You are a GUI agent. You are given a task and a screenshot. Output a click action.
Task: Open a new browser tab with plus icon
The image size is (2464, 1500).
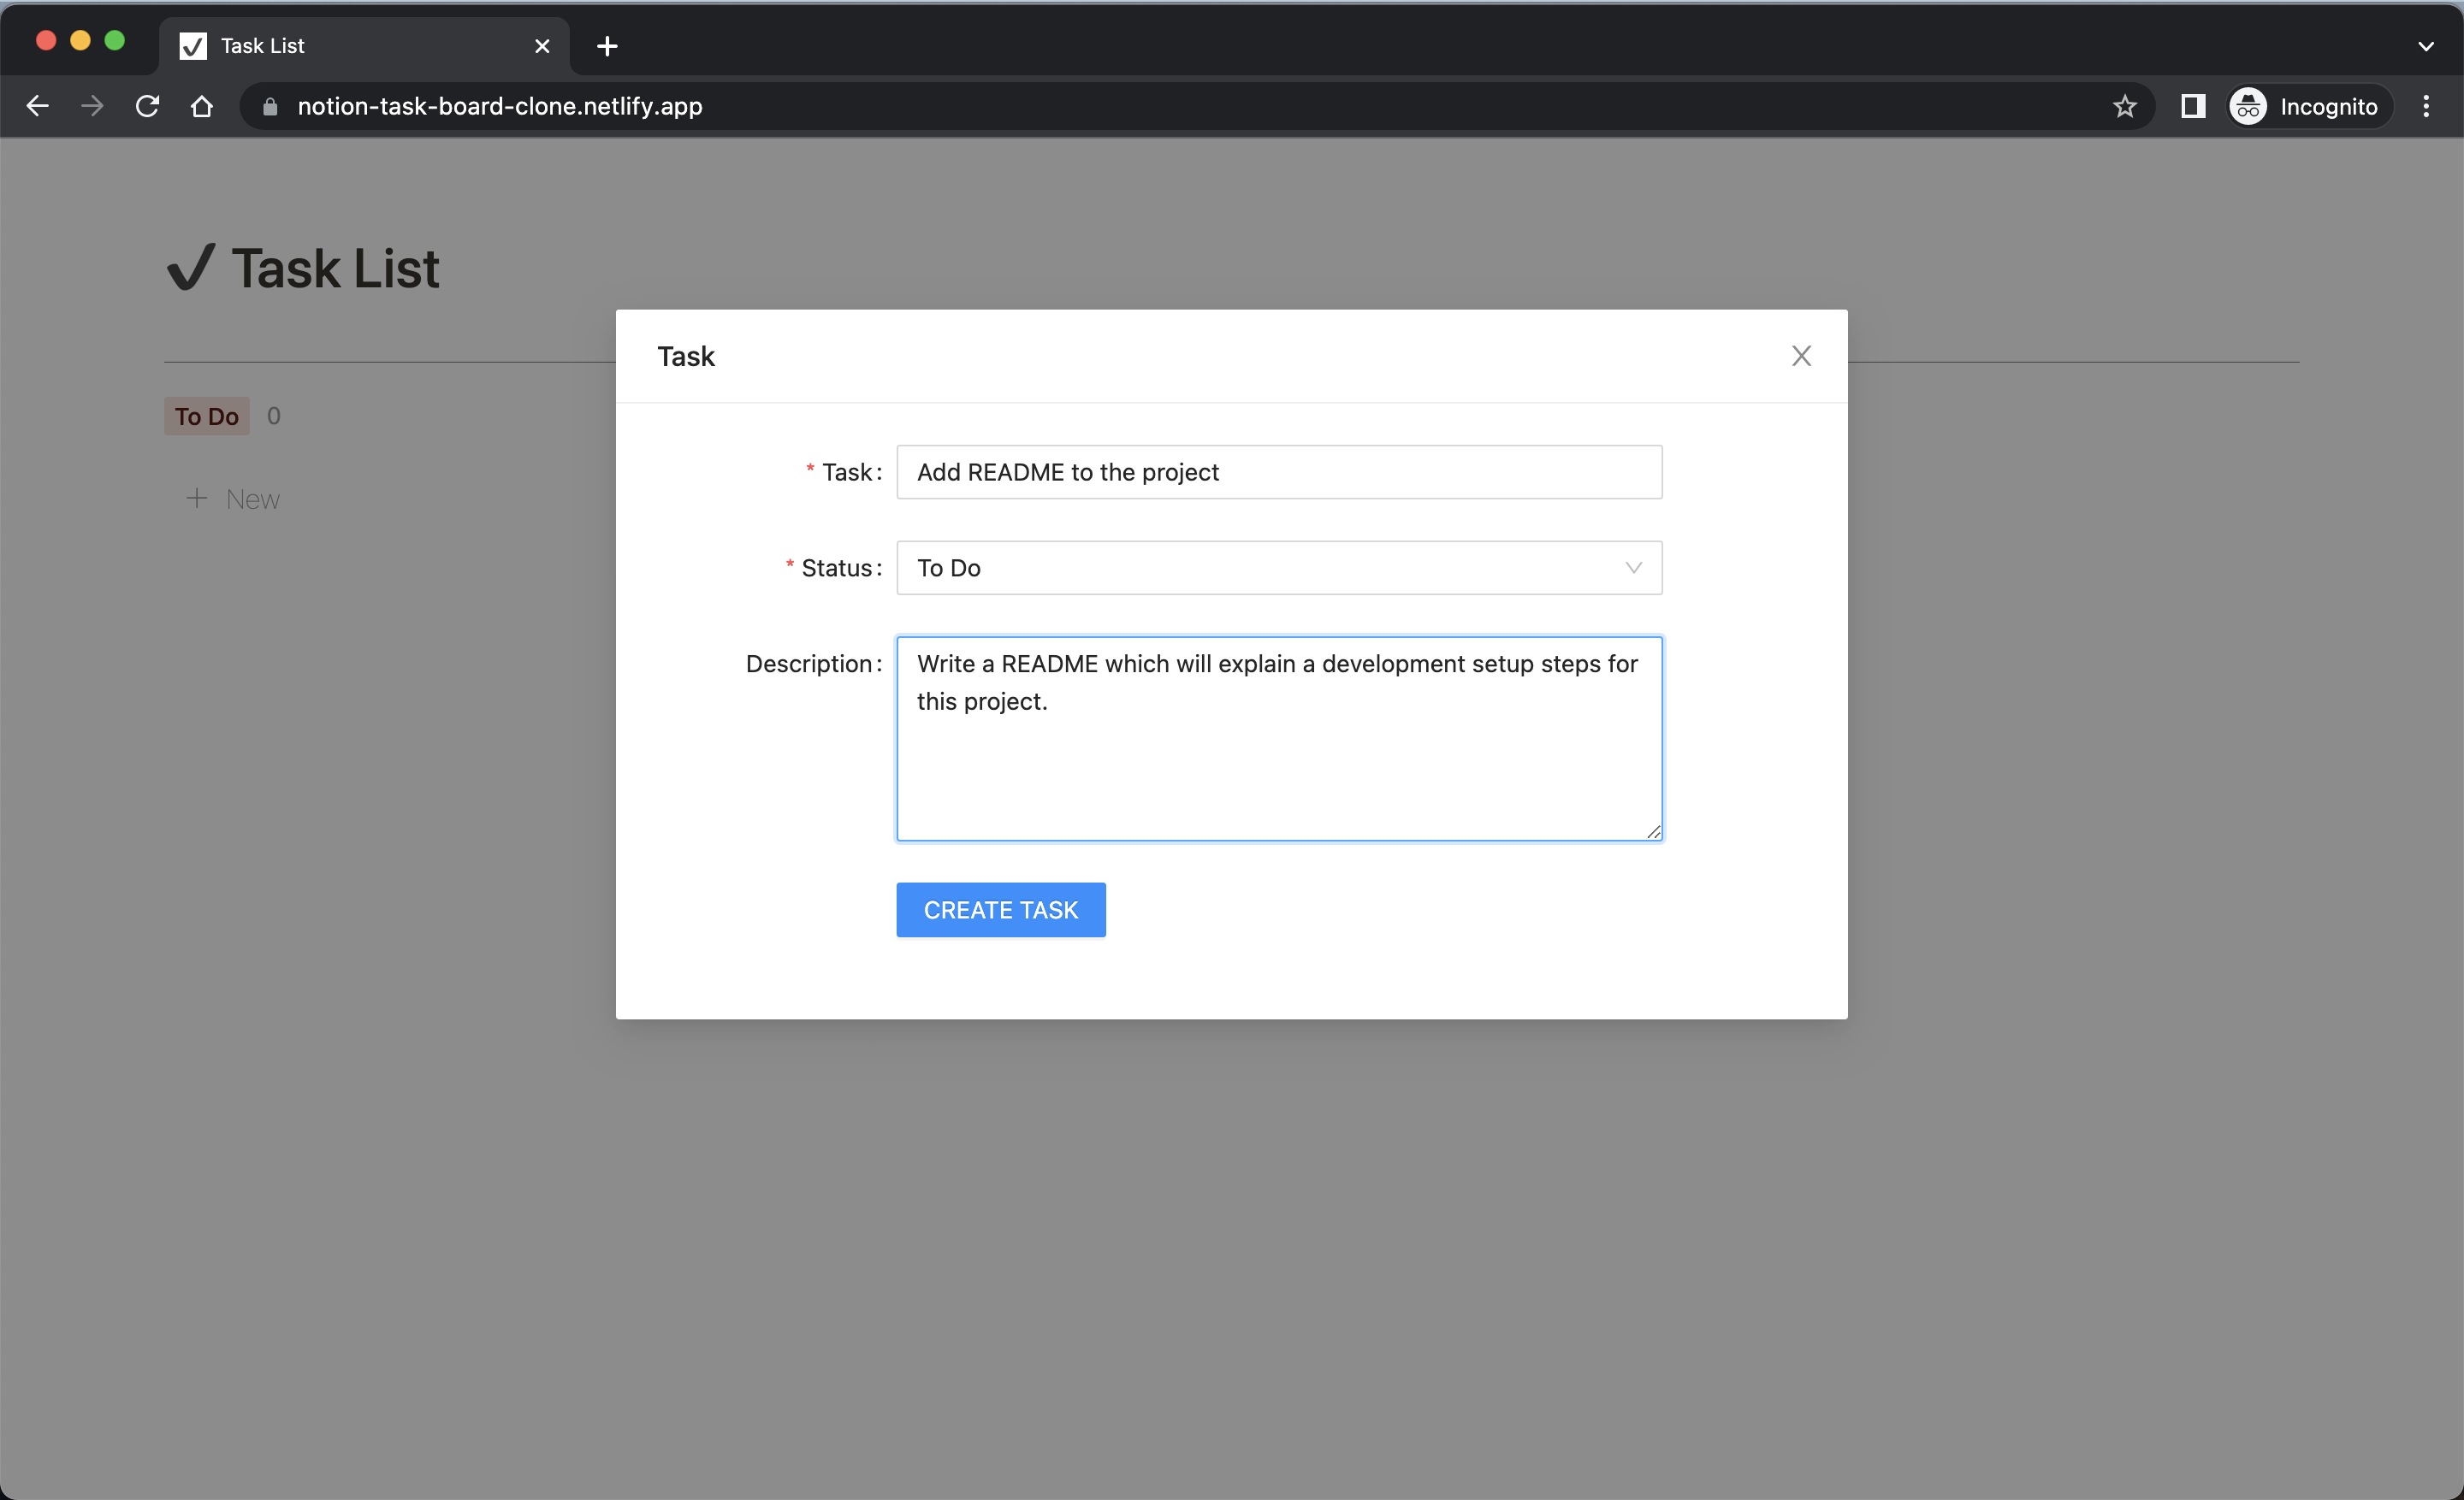pyautogui.click(x=606, y=46)
